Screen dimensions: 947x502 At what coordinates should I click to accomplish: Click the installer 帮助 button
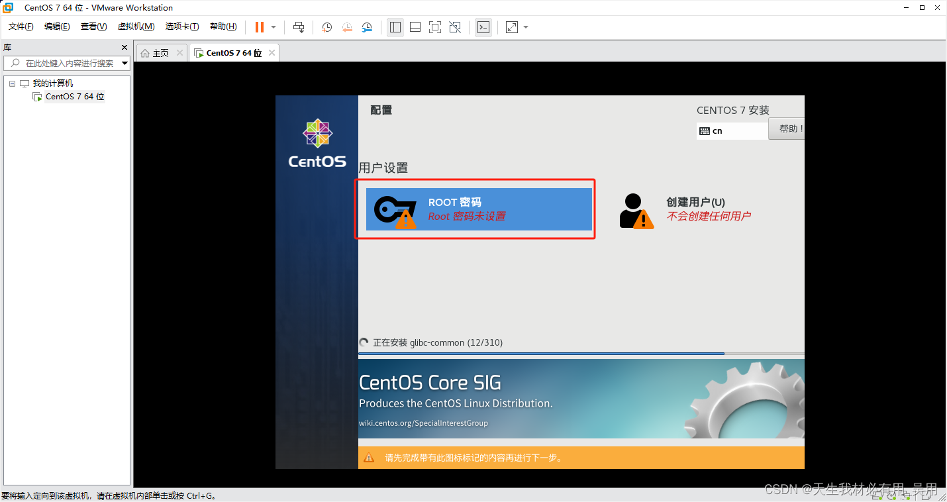point(787,128)
